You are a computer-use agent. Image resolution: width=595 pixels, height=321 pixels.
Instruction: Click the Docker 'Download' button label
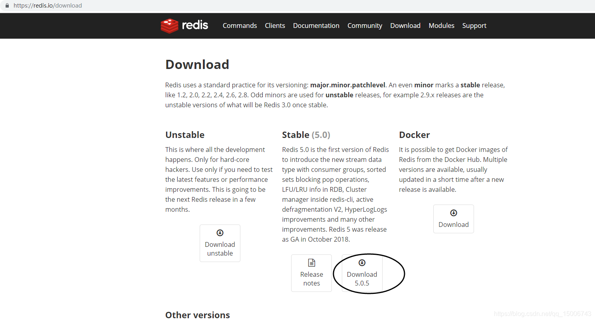tap(454, 225)
